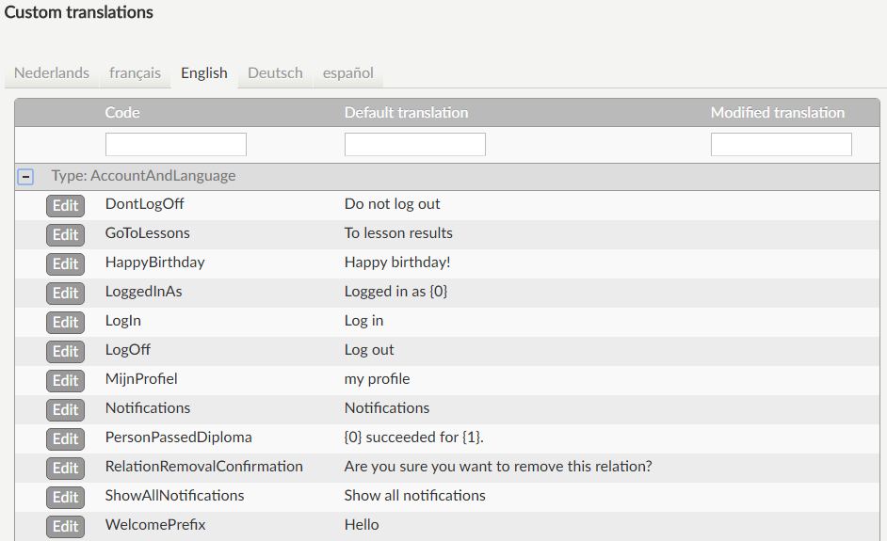Click the Modified translation filter field

coord(781,144)
